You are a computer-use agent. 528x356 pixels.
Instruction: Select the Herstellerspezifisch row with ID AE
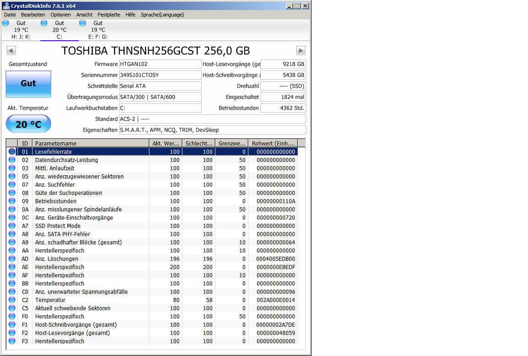coord(152,267)
